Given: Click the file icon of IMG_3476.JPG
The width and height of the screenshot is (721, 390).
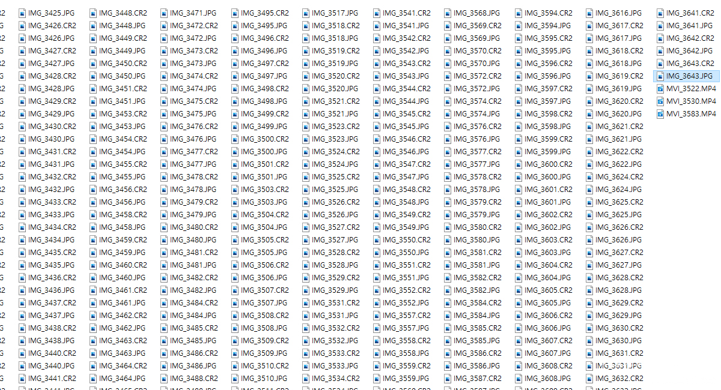Looking at the screenshot, I should pos(164,139).
